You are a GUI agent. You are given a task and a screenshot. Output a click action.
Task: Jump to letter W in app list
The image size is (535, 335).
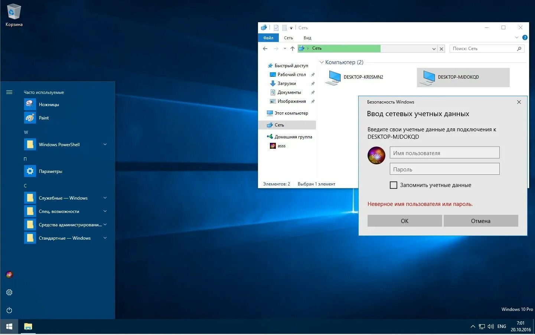coord(26,132)
